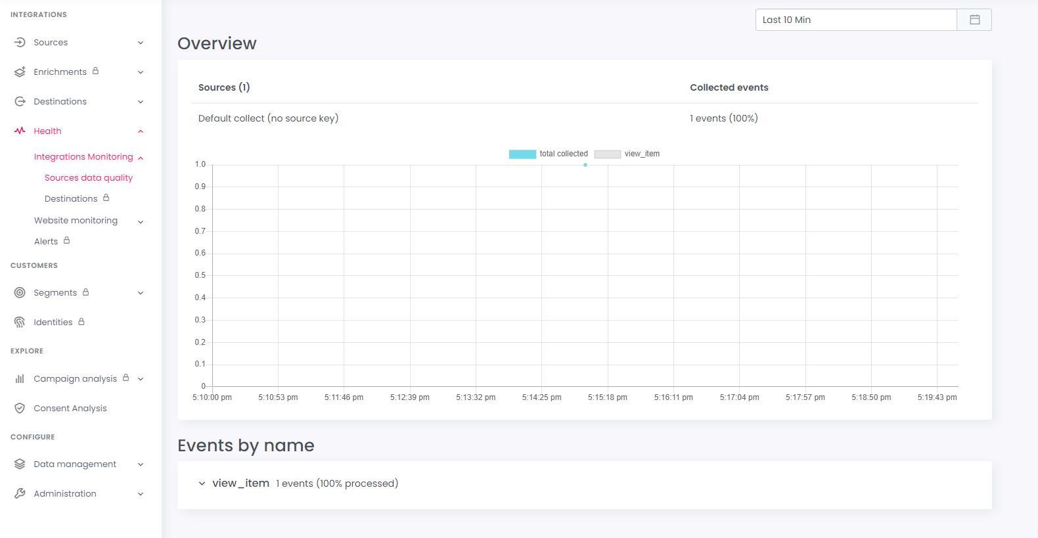
Task: Click the Sources sidebar icon
Action: coord(20,43)
